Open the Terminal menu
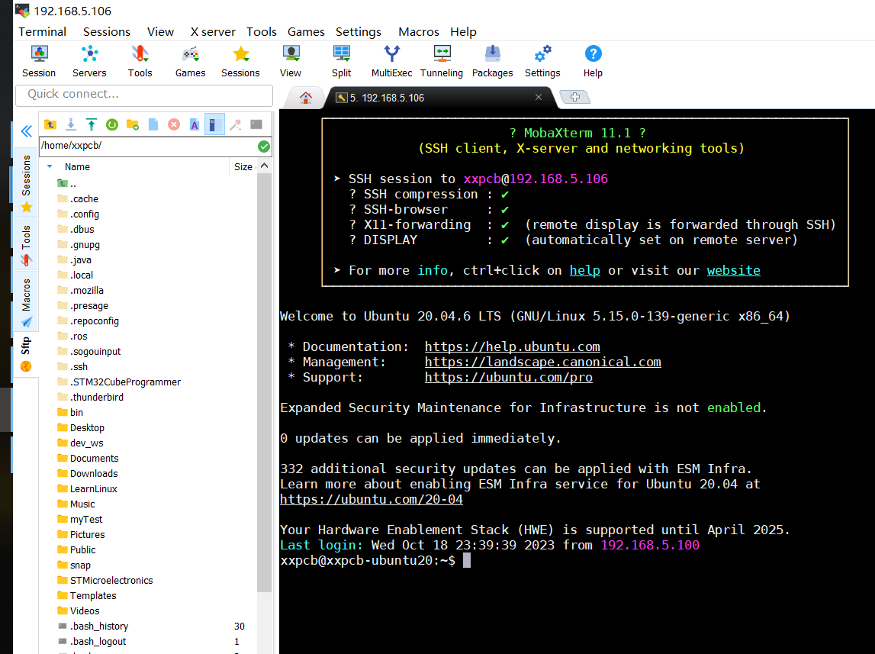 [43, 32]
